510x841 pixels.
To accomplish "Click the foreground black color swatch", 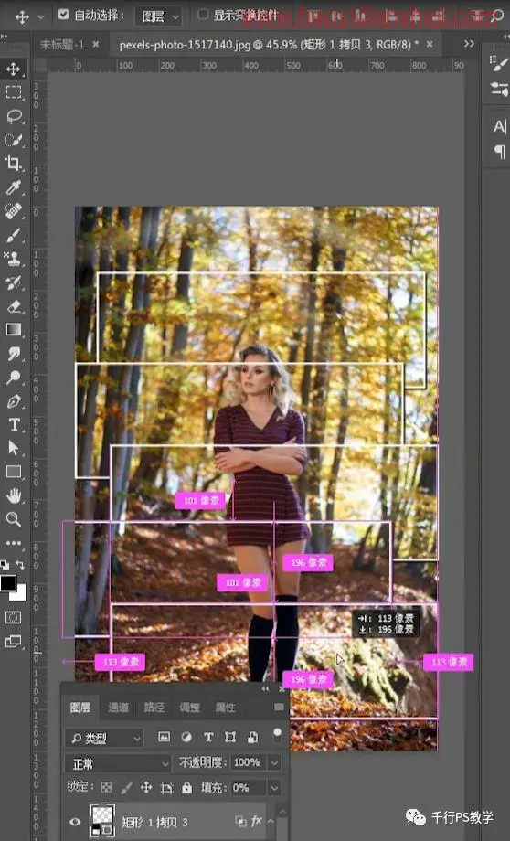I will (8, 583).
